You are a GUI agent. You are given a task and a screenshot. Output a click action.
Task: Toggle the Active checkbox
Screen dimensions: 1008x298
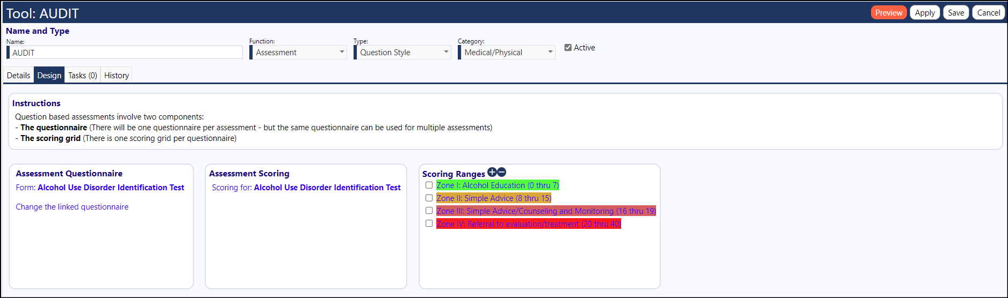pos(568,48)
